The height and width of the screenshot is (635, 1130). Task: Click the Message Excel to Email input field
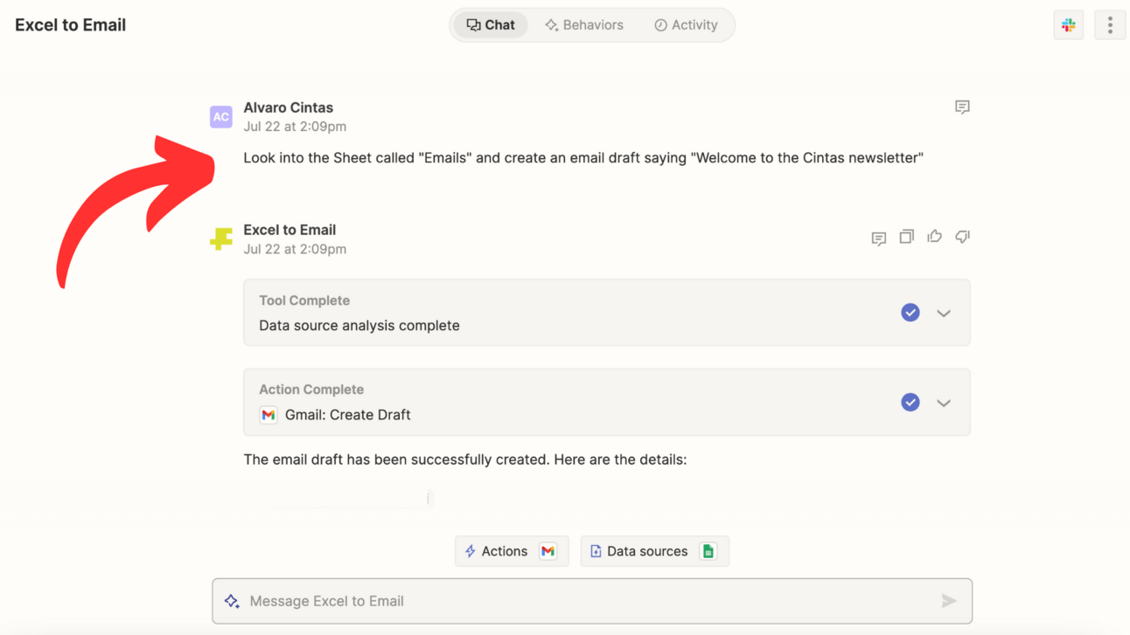(592, 601)
